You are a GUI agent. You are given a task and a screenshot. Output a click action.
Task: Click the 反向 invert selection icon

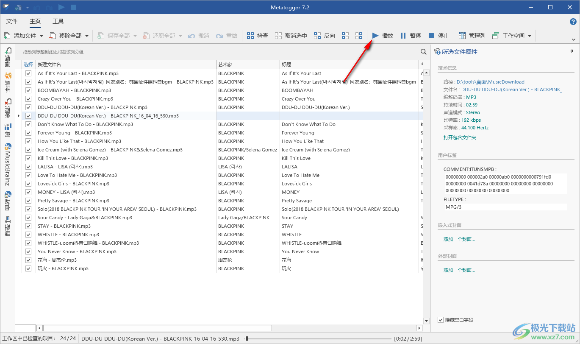click(x=317, y=36)
